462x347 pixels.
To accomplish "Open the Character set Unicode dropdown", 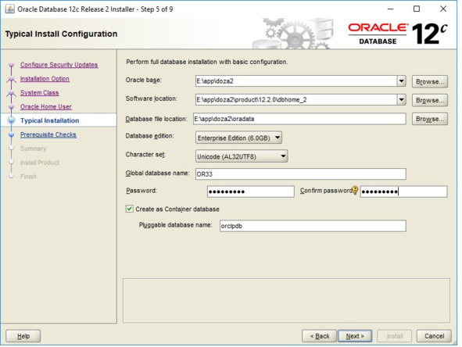I will point(242,156).
